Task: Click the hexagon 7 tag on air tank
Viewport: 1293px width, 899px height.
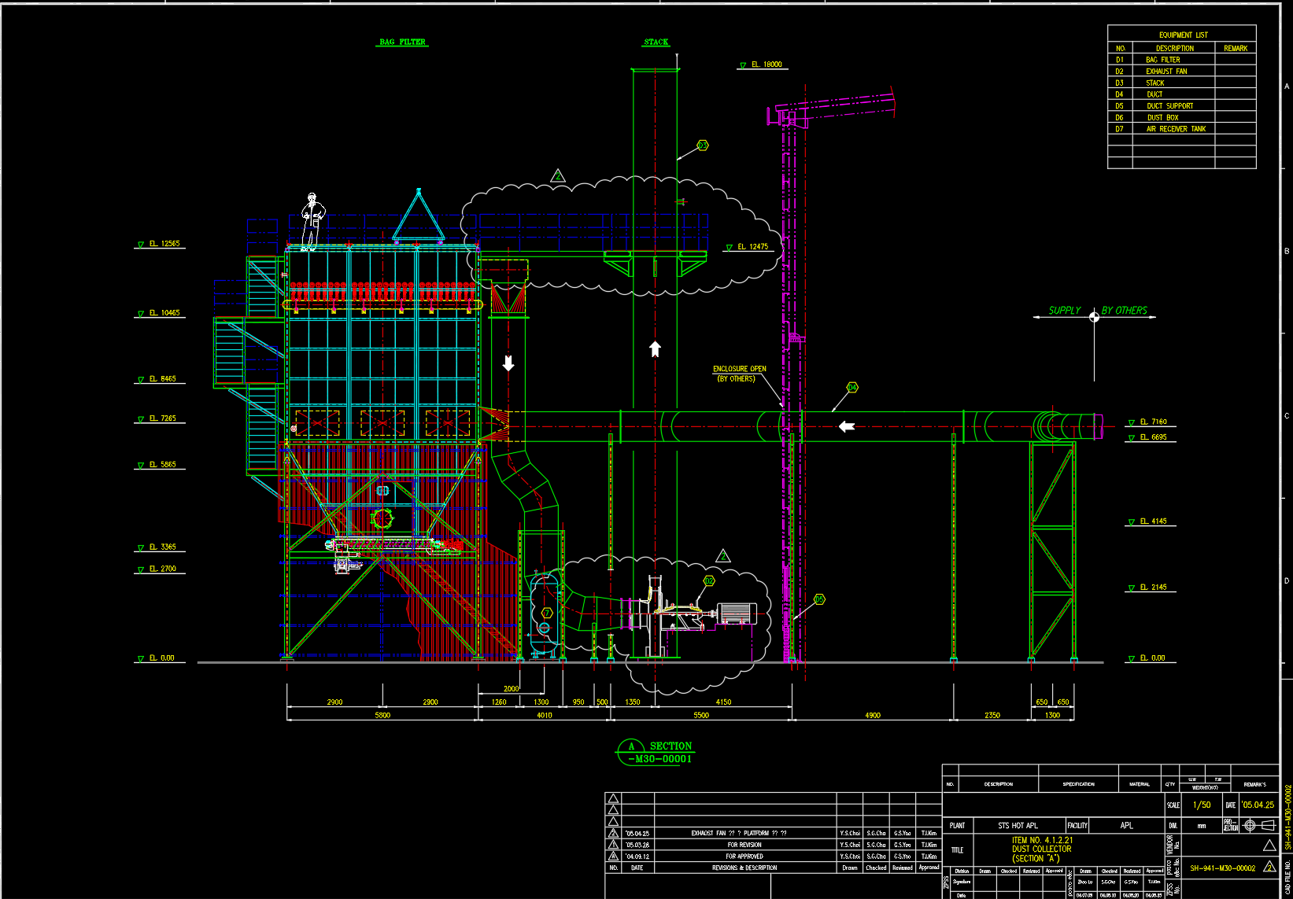Action: 548,613
